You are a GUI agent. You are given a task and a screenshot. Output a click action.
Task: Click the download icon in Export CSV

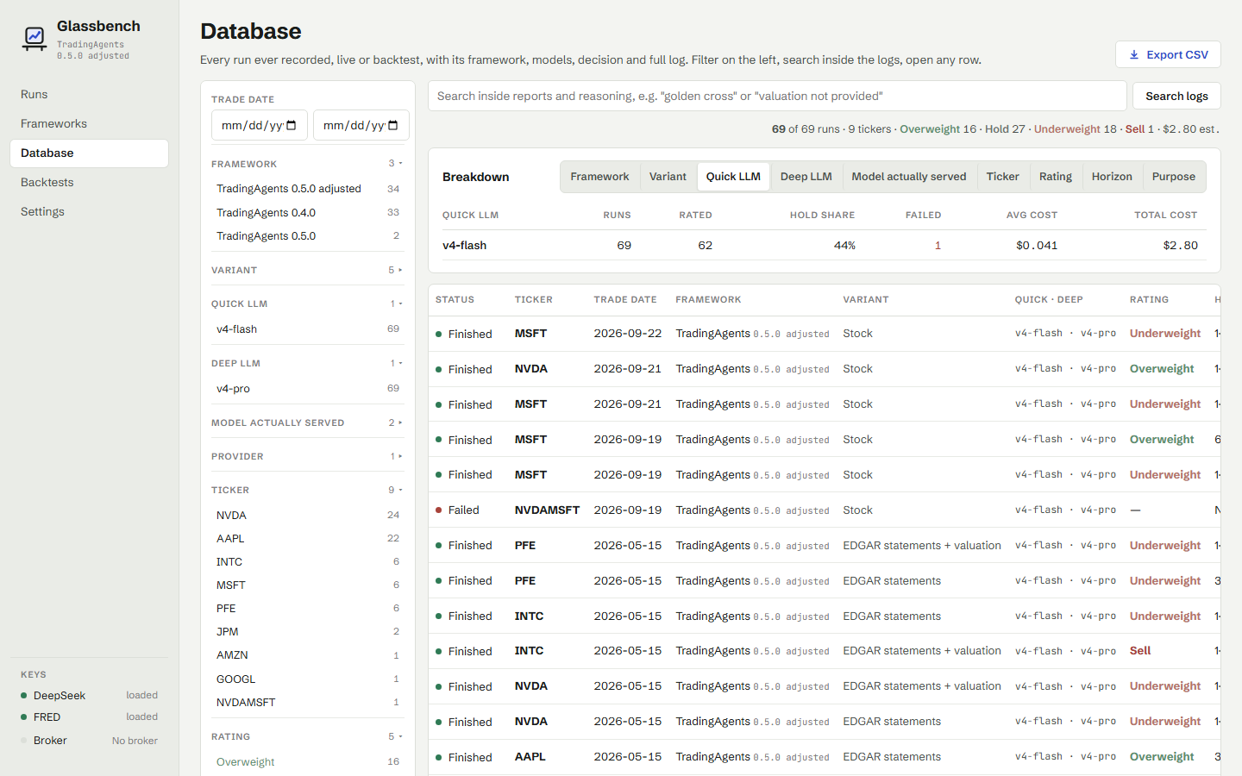click(1134, 54)
